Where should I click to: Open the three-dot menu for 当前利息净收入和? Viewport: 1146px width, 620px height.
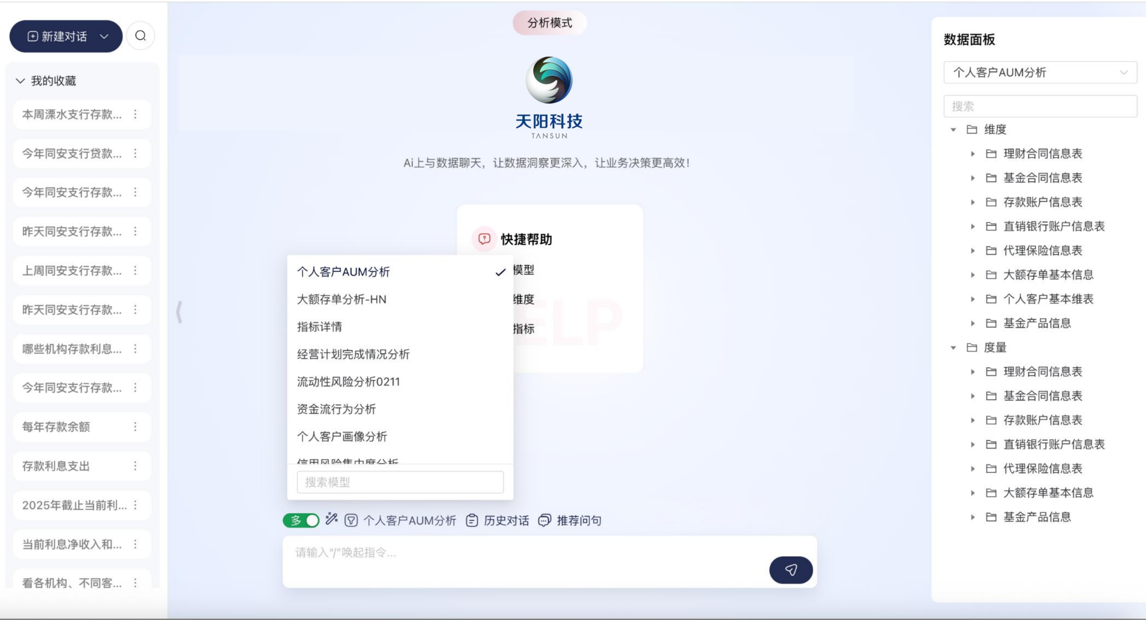(x=135, y=544)
